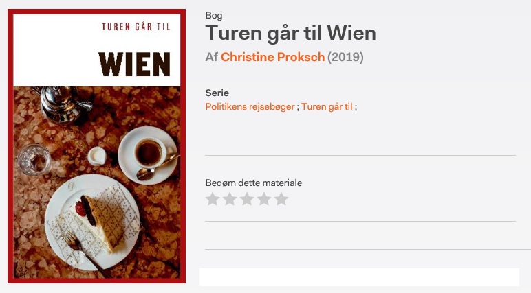Choose the fifth star for top rating

point(281,199)
